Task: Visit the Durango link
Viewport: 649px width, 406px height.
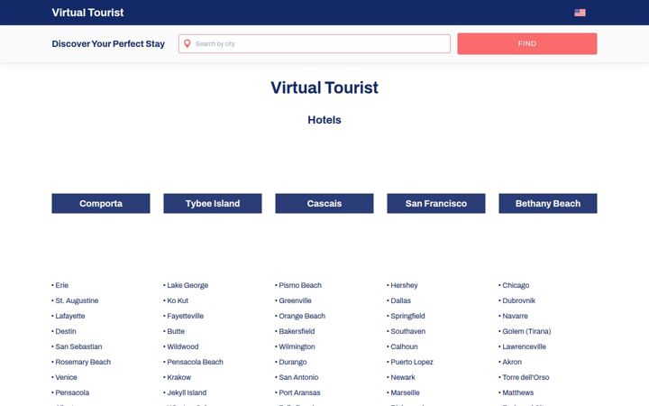Action: 293,362
